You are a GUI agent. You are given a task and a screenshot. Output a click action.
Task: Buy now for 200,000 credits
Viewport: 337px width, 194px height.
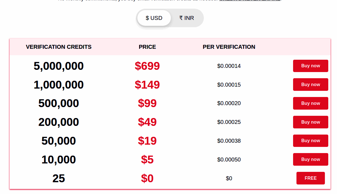311,122
